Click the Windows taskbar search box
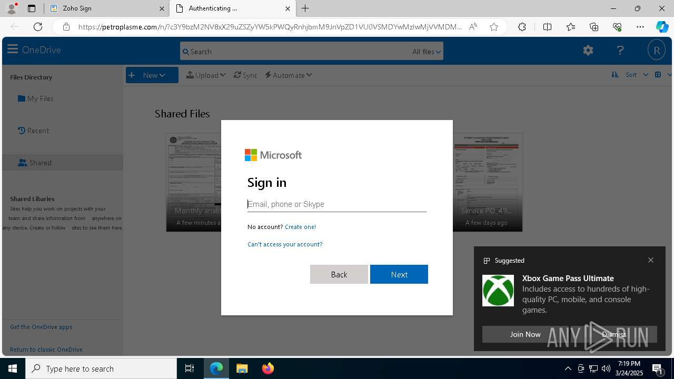 [x=101, y=368]
